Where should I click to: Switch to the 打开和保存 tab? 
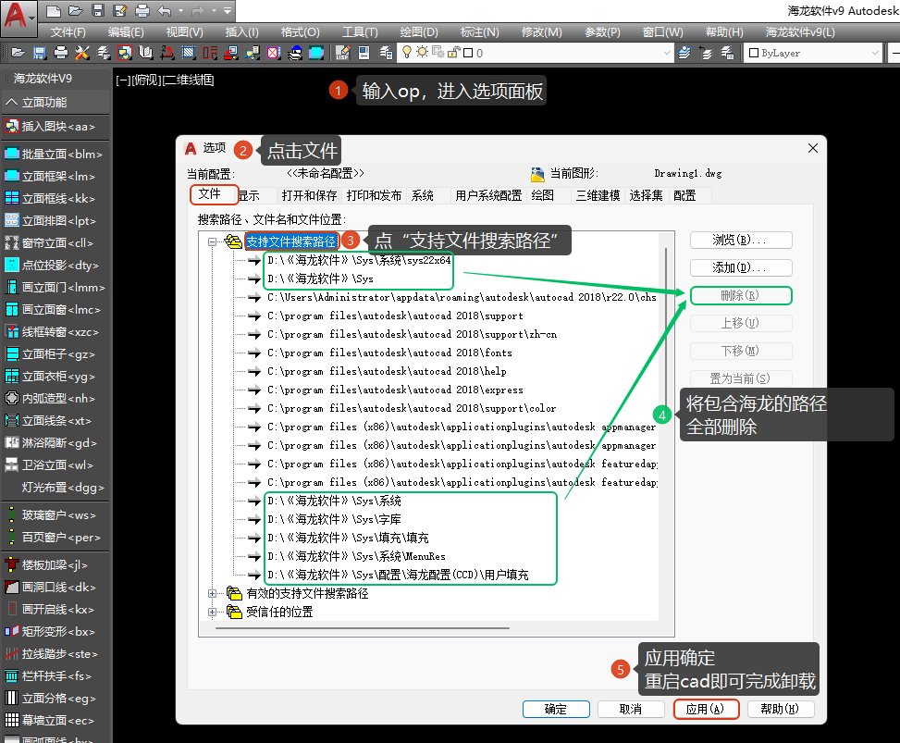[x=309, y=196]
